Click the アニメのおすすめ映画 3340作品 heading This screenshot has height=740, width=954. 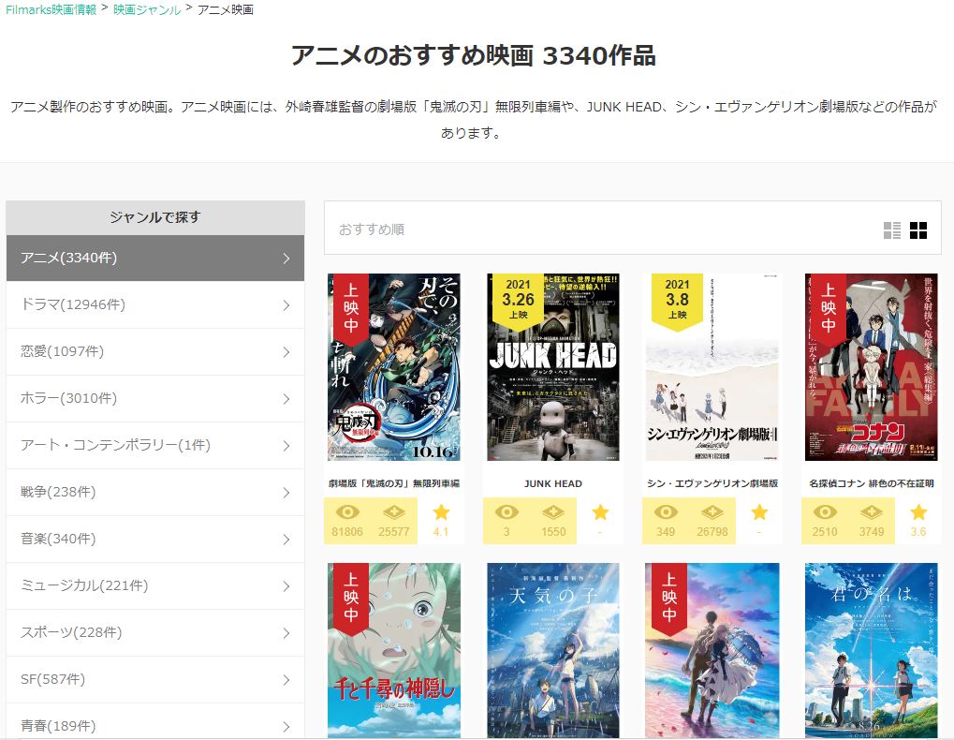pyautogui.click(x=474, y=55)
